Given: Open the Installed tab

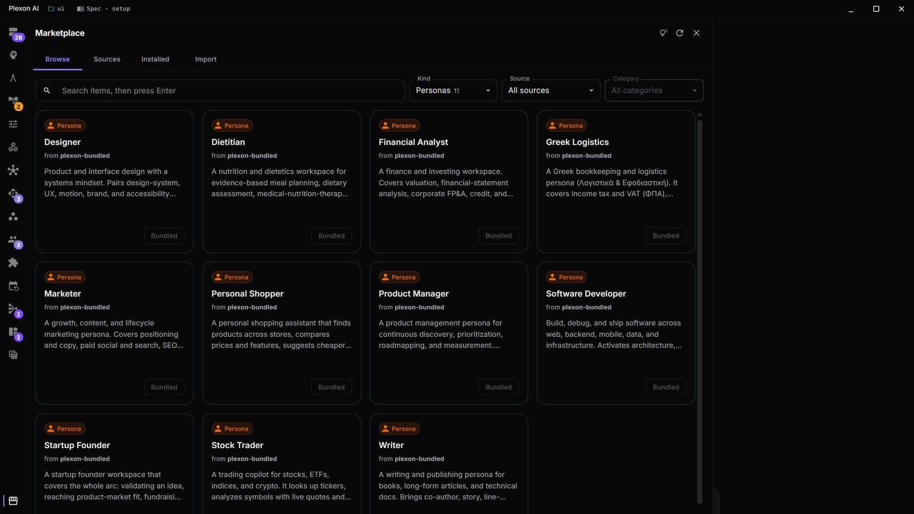Looking at the screenshot, I should click(x=155, y=59).
